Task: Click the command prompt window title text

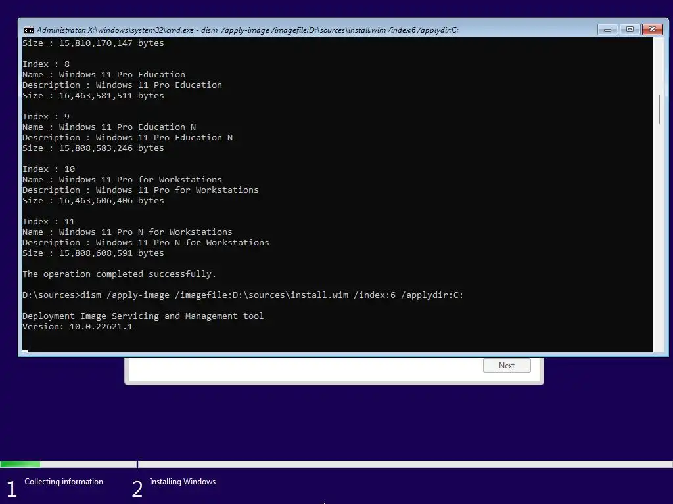Action: tap(248, 30)
